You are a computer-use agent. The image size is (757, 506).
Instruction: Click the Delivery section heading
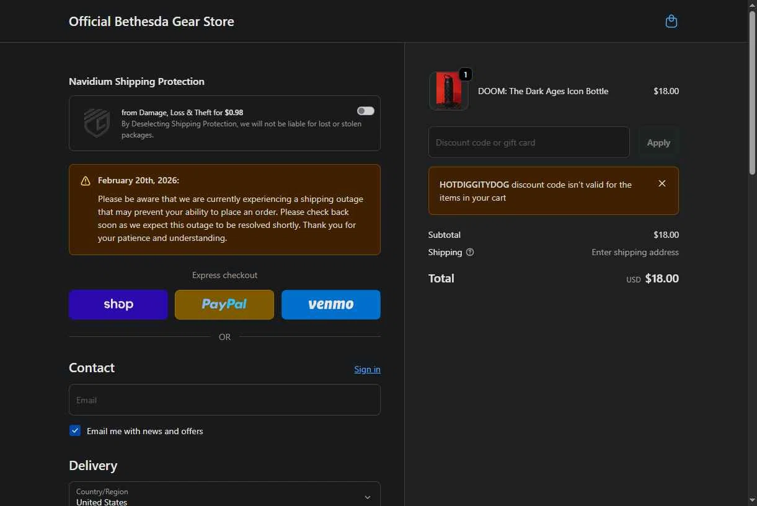click(93, 466)
